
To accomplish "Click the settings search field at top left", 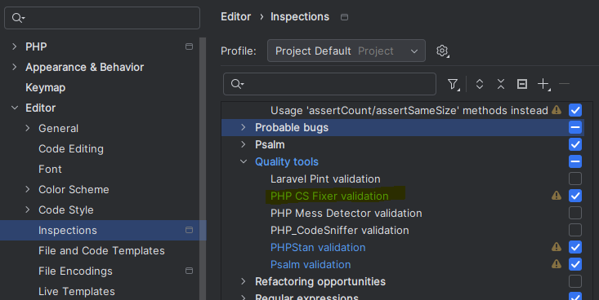I will pos(102,18).
